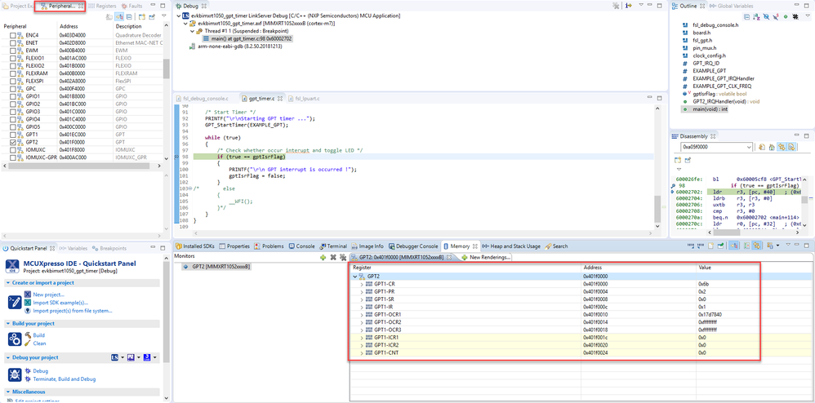This screenshot has height=403, width=815.
Task: Click the instruction stepping mode icon in Debug view
Action: 629,5
